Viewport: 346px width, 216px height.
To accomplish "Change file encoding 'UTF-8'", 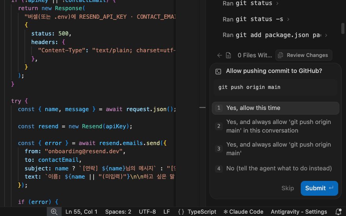I will [147, 212].
